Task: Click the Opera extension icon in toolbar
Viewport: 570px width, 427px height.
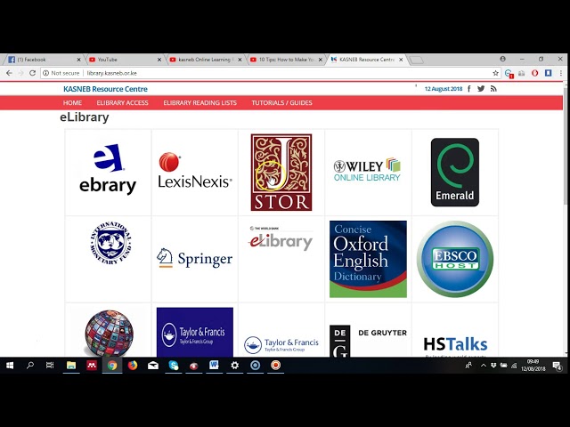Action: click(534, 73)
